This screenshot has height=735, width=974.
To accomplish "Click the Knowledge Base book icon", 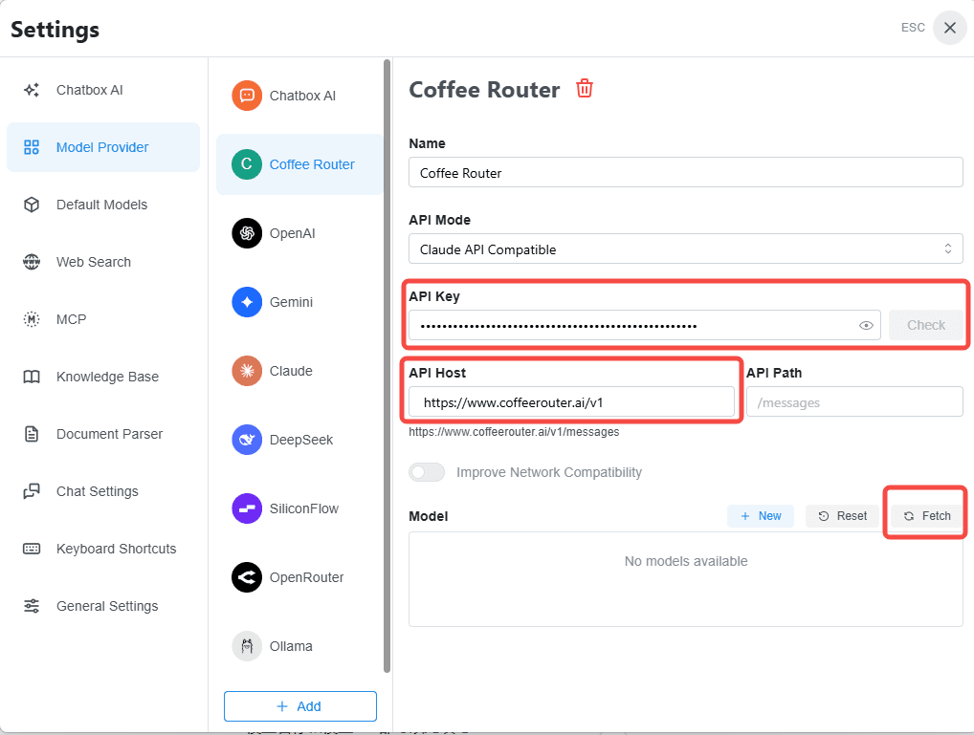I will click(32, 377).
